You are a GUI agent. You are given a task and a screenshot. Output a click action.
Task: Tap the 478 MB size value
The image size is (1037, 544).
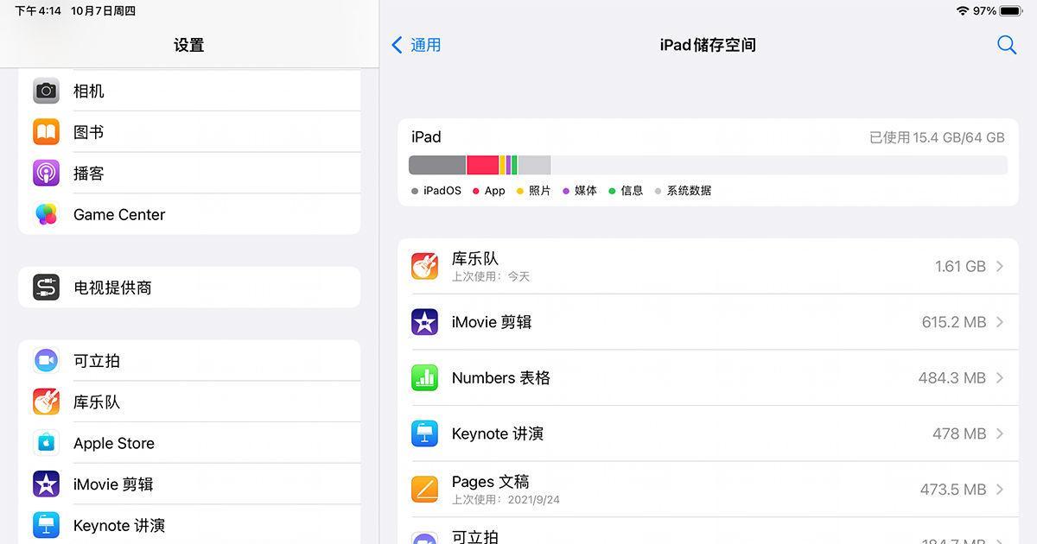pyautogui.click(x=959, y=433)
